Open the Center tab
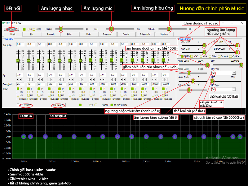The image size is (248, 186). pyautogui.click(x=126, y=34)
